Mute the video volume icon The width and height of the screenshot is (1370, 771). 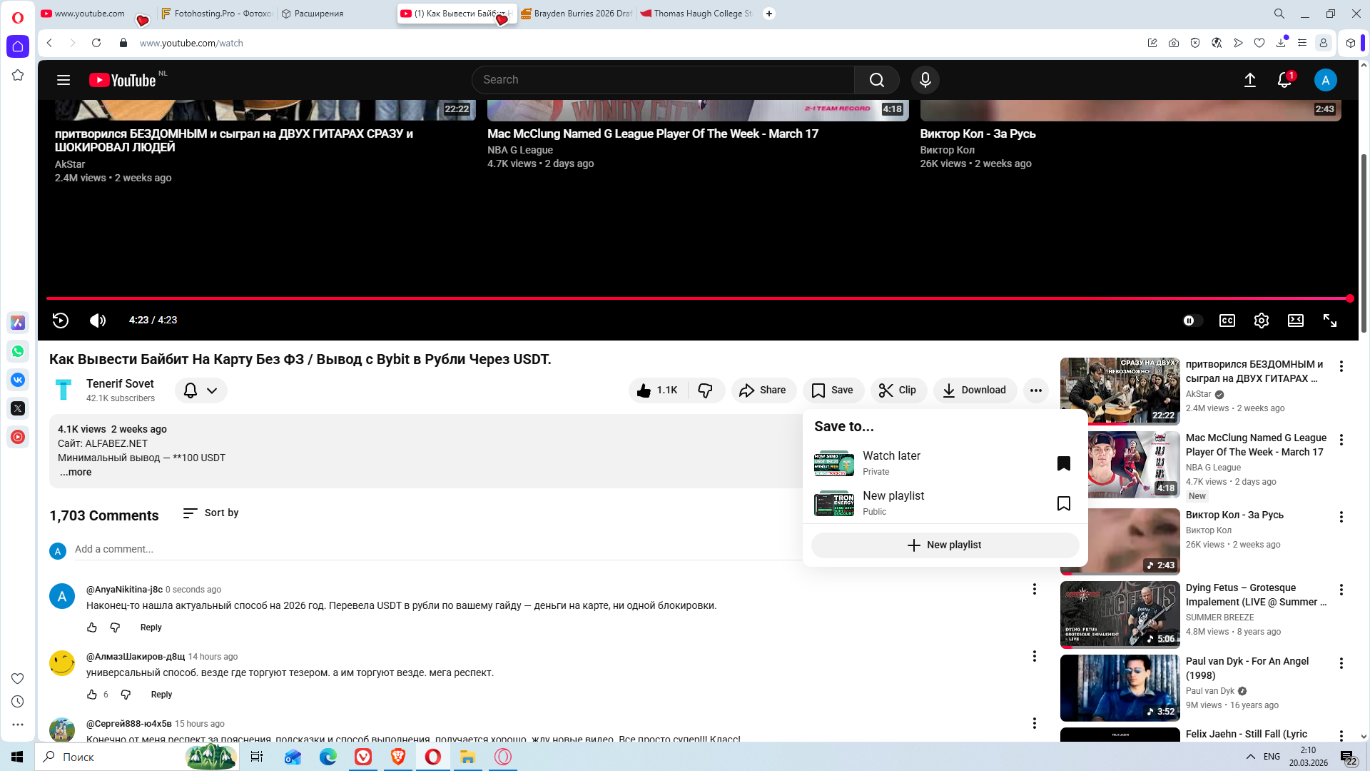[x=98, y=321]
